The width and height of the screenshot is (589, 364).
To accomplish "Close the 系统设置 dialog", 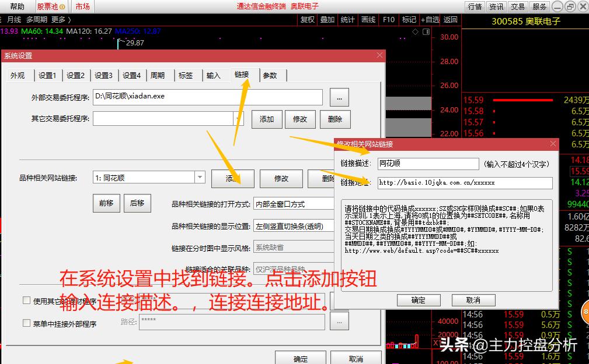I will coord(379,55).
